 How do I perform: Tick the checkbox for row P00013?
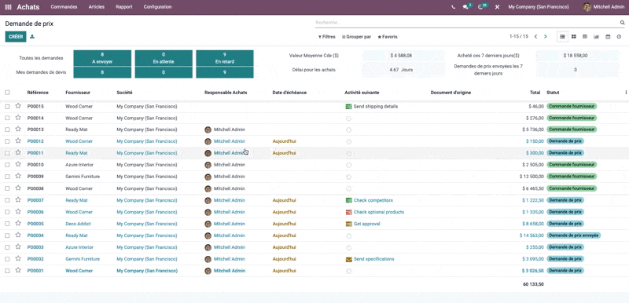(7, 130)
